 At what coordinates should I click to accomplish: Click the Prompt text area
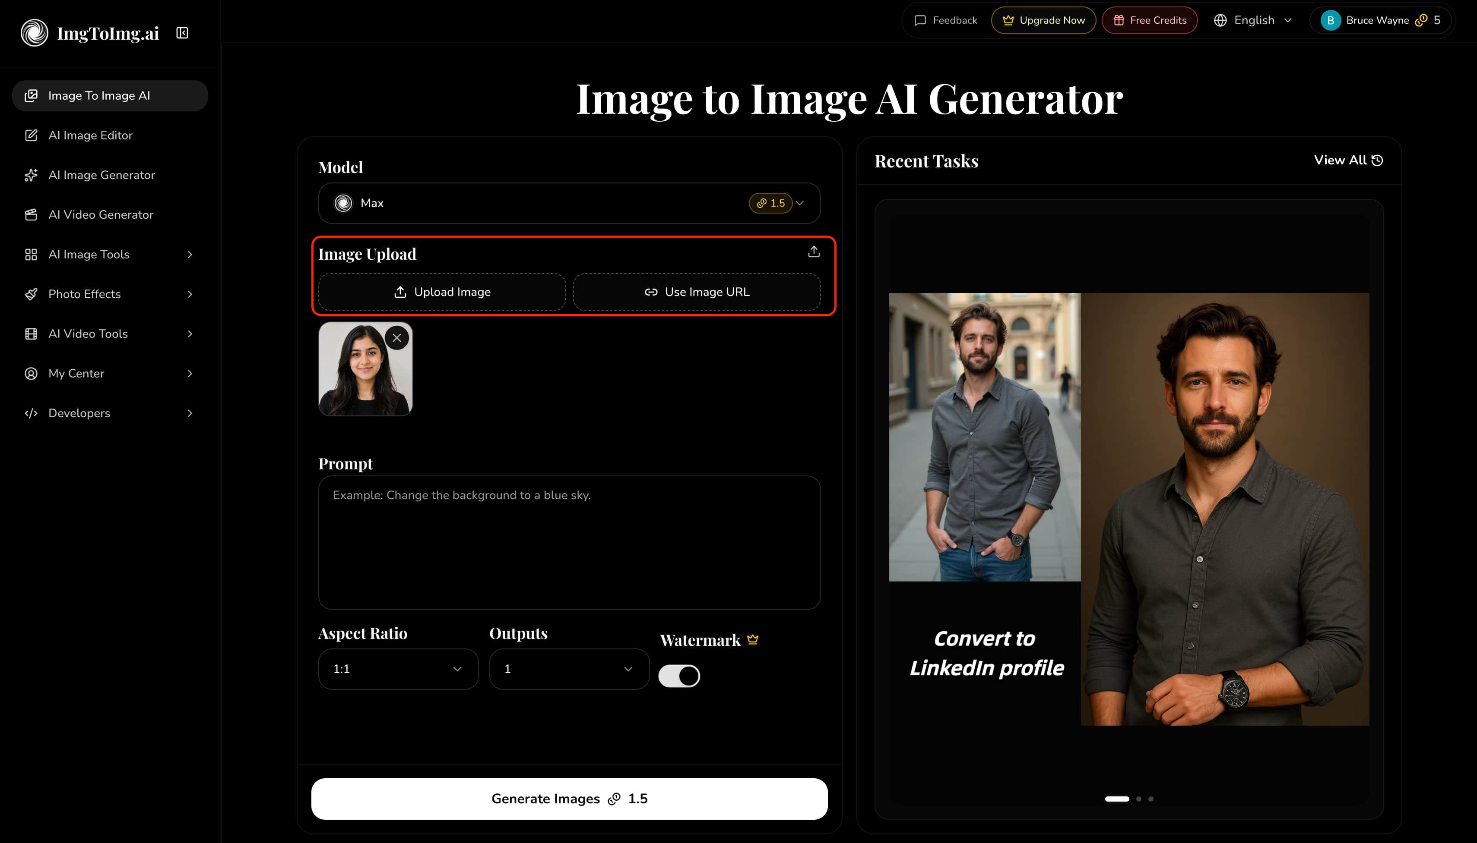tap(569, 542)
